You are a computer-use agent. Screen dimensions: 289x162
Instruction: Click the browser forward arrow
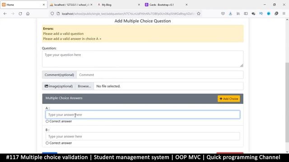point(13,13)
